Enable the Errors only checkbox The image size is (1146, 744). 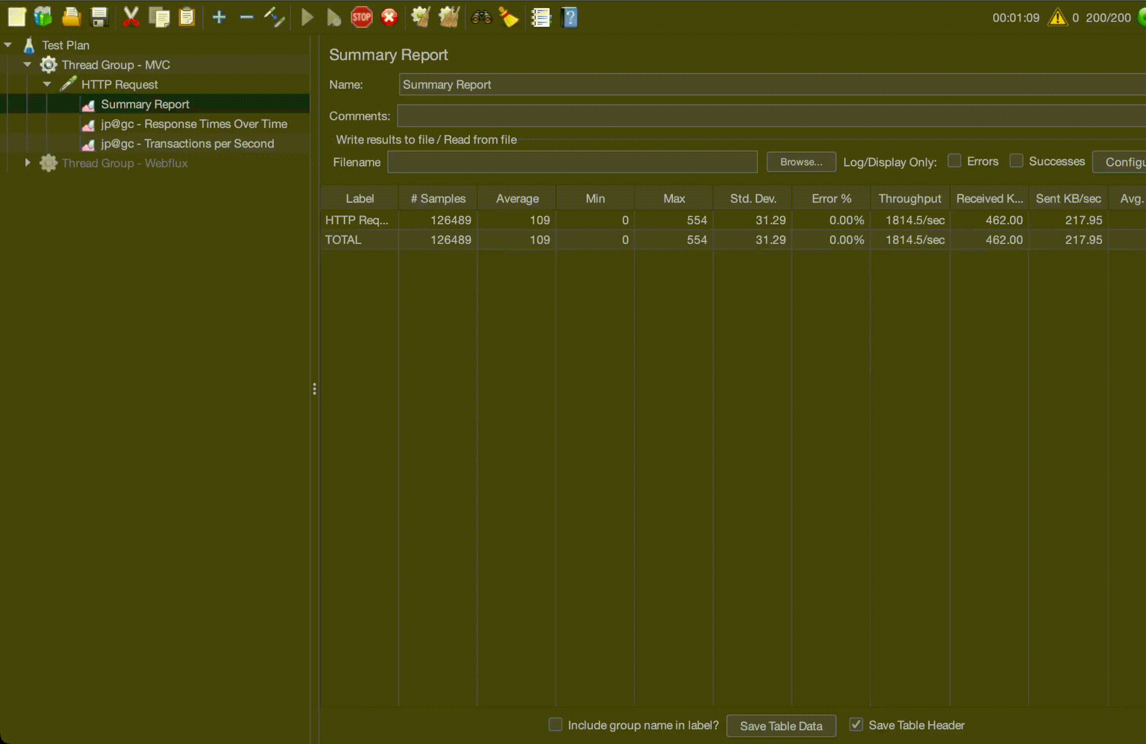[954, 161]
